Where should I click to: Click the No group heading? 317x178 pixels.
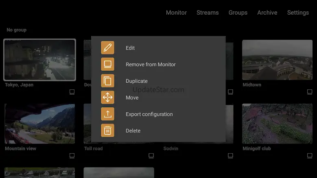pyautogui.click(x=17, y=30)
